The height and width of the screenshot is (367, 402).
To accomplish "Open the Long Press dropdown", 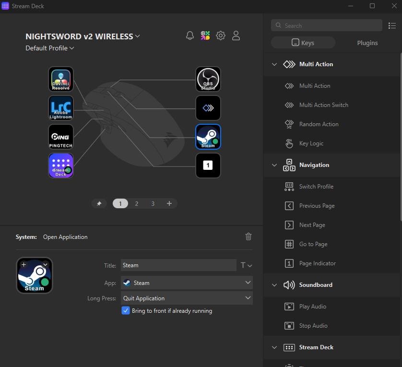I will [x=187, y=298].
